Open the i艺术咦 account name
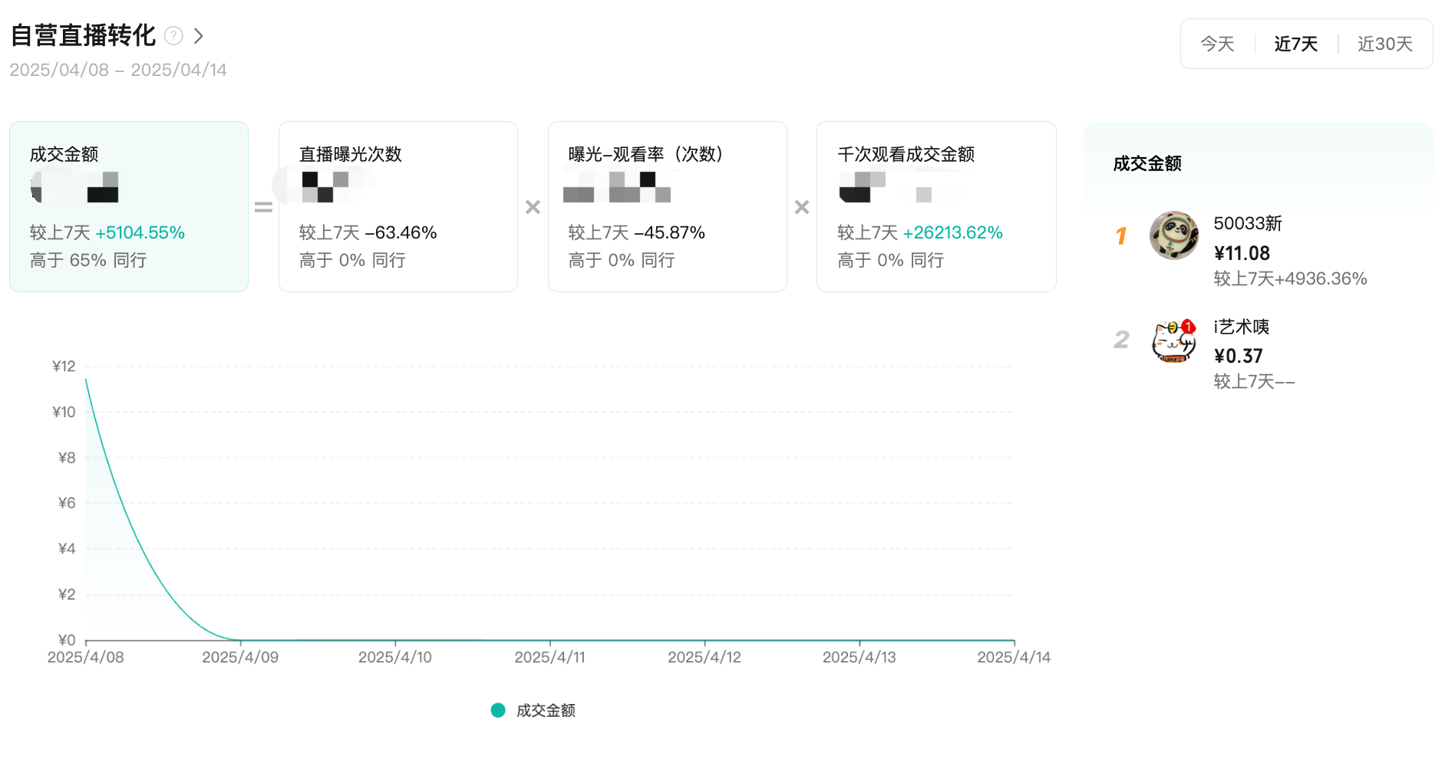The image size is (1455, 760). pos(1241,327)
